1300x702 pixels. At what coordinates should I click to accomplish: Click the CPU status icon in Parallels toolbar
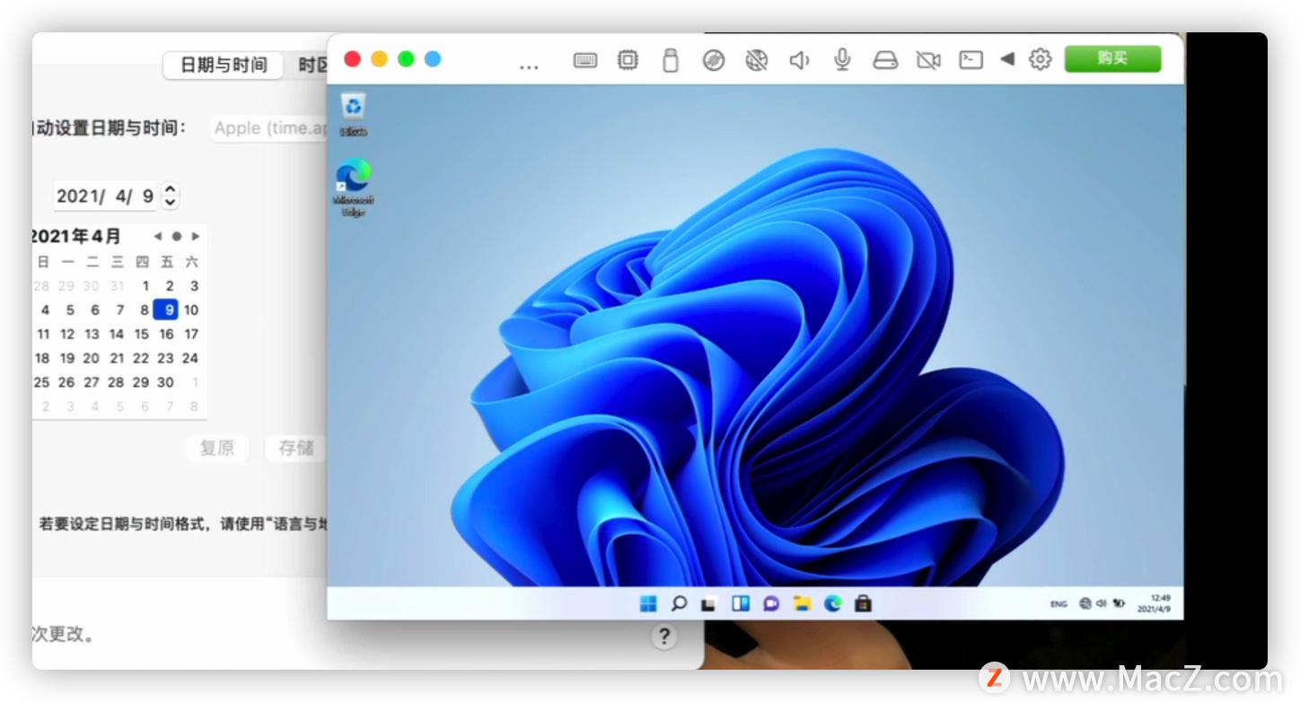[x=628, y=59]
